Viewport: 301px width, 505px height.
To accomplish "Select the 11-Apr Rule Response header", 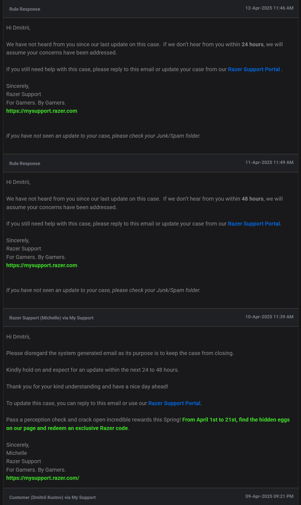I will click(150, 163).
